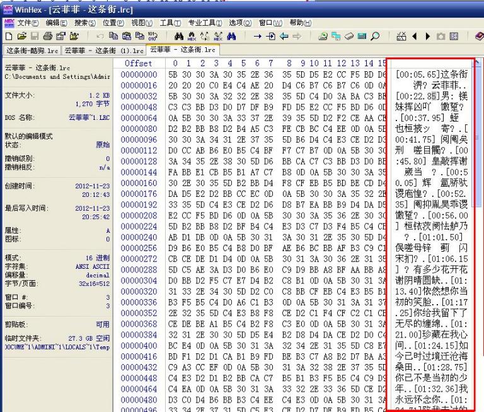Click the Find Text binoculars icon
Viewport: 484px width, 412px height.
[x=179, y=37]
